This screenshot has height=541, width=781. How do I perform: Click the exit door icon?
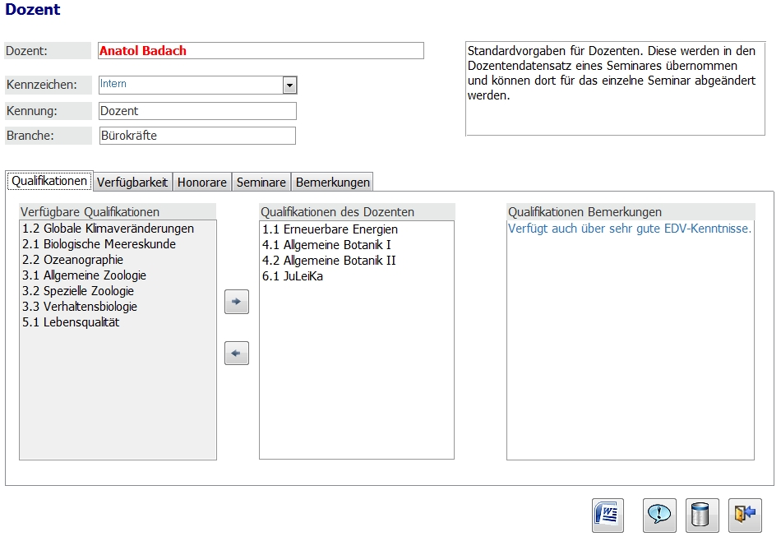point(745,515)
